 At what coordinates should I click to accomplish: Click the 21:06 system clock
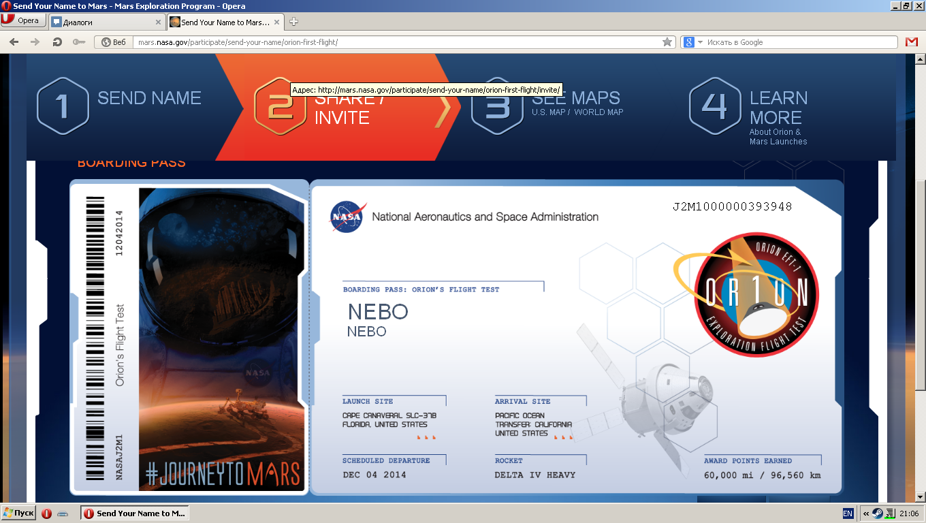pyautogui.click(x=909, y=513)
